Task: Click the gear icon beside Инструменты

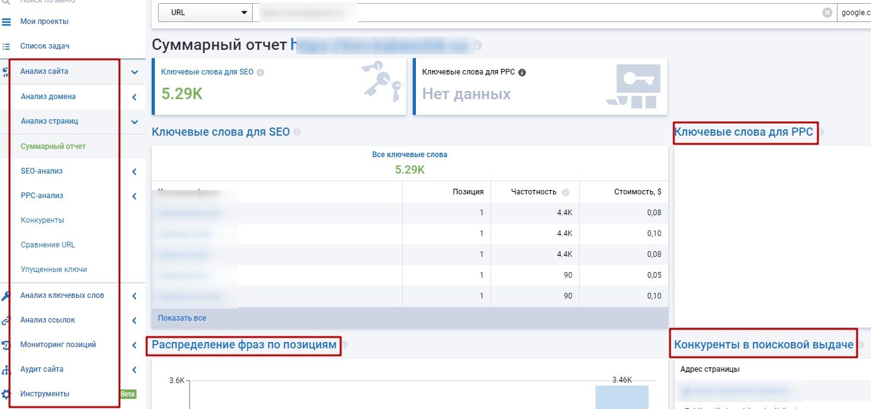Action: (6, 394)
